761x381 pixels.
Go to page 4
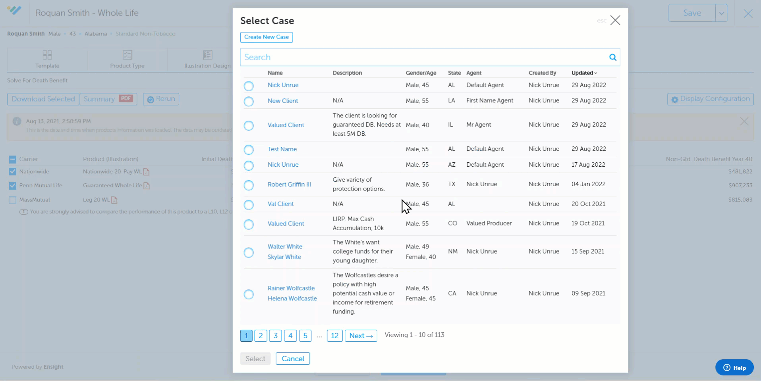point(290,336)
